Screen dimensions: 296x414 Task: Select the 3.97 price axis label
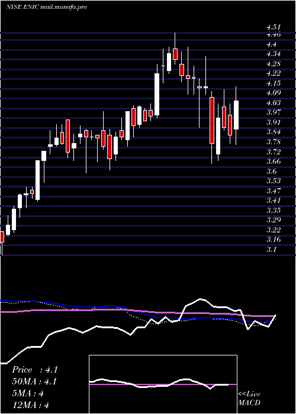tap(274, 112)
